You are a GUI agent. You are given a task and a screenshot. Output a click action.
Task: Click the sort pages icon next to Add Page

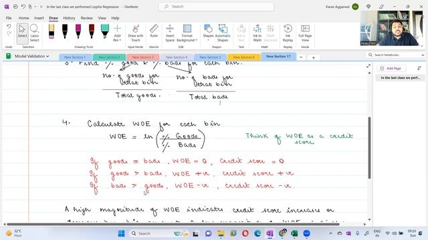pyautogui.click(x=419, y=68)
